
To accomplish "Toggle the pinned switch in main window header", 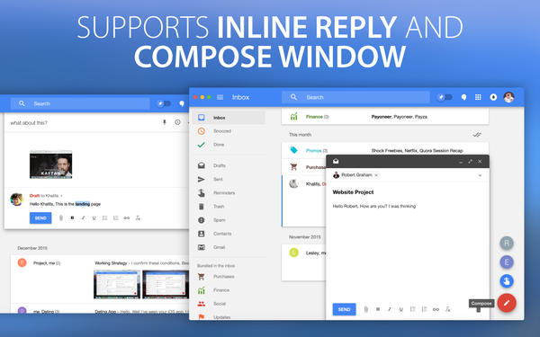I will pyautogui.click(x=445, y=97).
